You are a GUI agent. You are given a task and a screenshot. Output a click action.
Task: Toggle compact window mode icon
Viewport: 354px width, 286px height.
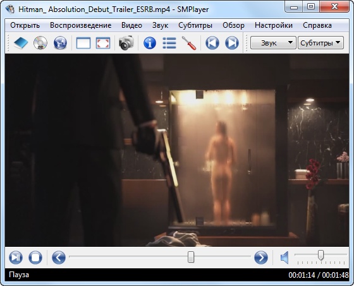tap(83, 43)
